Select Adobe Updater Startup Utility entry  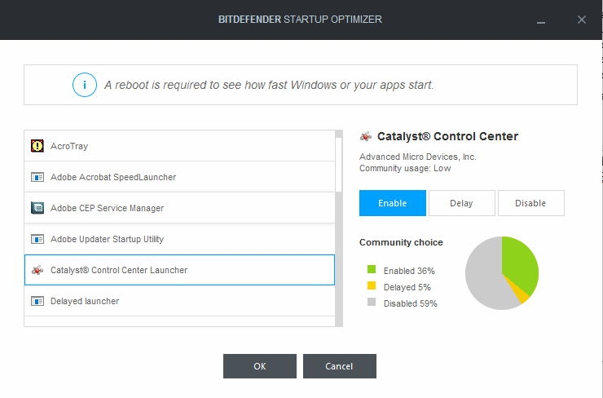click(x=179, y=239)
